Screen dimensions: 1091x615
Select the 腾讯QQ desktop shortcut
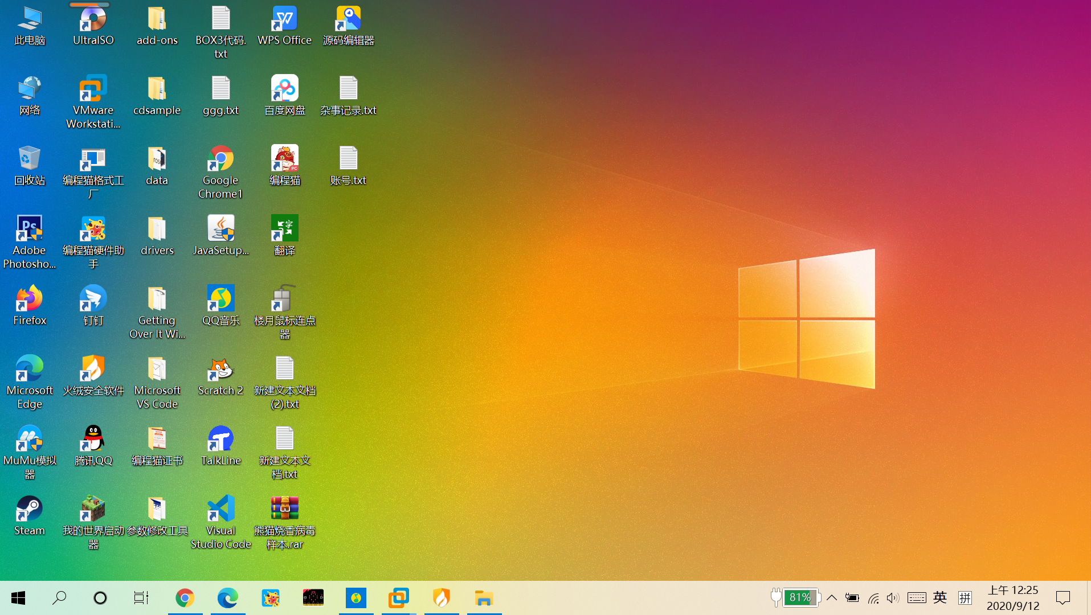[93, 446]
